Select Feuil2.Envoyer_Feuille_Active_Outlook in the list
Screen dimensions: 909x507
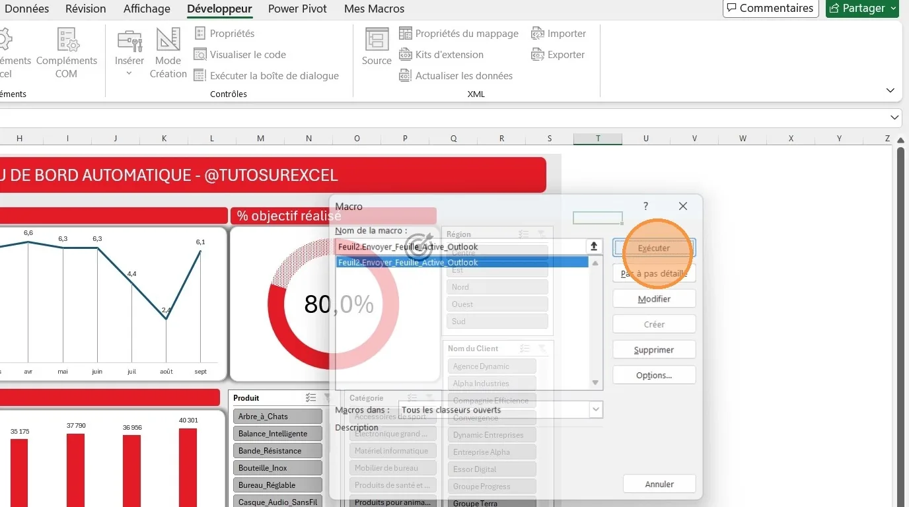(x=462, y=262)
